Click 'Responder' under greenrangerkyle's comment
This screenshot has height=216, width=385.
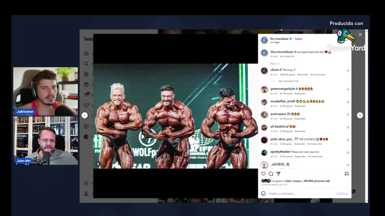[300, 94]
